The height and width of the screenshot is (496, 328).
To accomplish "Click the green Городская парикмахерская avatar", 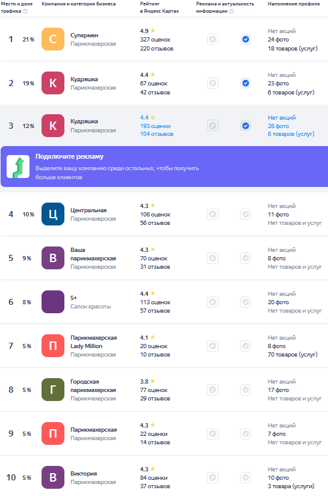I will [53, 390].
